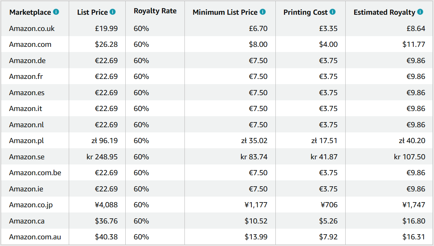Screen dimensions: 434x246
Task: Click the Royalty Rate column header
Action: click(155, 11)
